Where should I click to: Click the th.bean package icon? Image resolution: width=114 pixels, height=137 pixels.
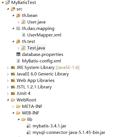click(x=18, y=16)
